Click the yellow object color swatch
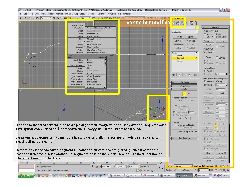Viewport: 249px width, 187px height. point(197,28)
